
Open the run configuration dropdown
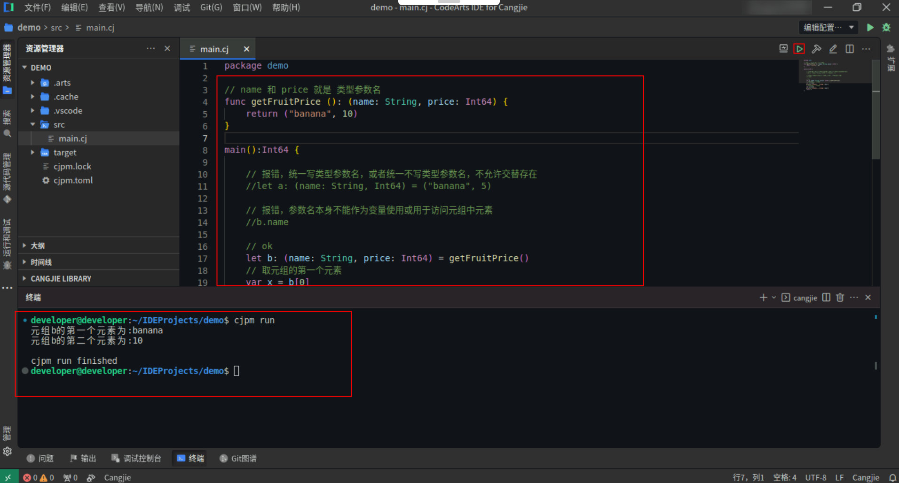click(828, 28)
